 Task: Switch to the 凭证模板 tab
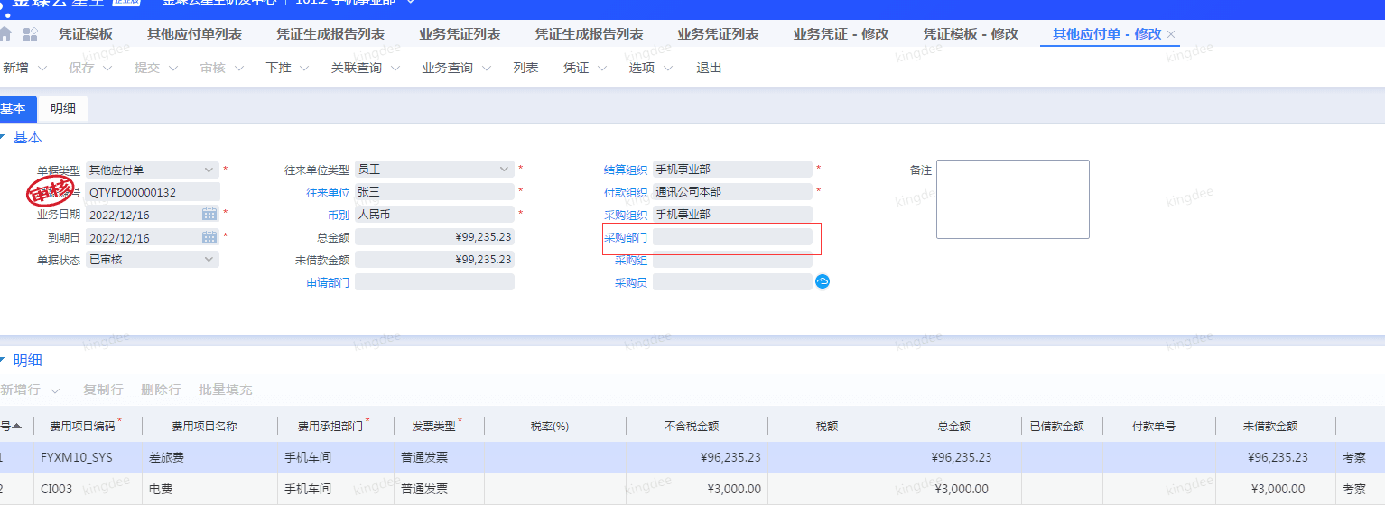(86, 34)
